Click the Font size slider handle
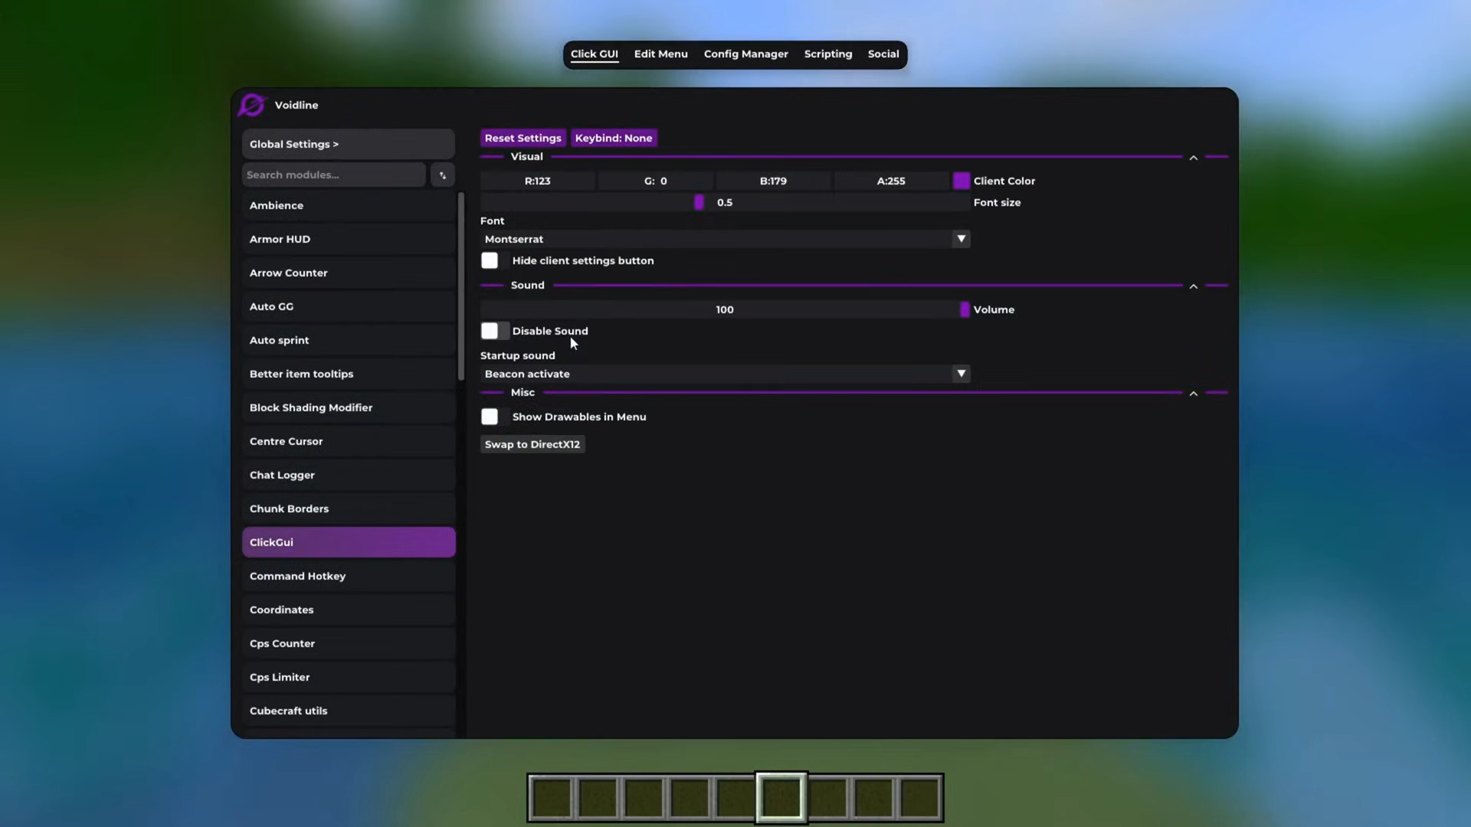 699,202
